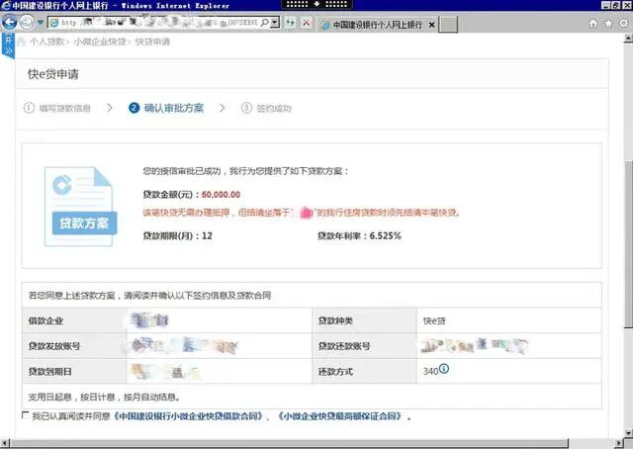Screen dimensions: 633x449
Task: Click the Home icon in browser toolbar
Action: (x=593, y=24)
